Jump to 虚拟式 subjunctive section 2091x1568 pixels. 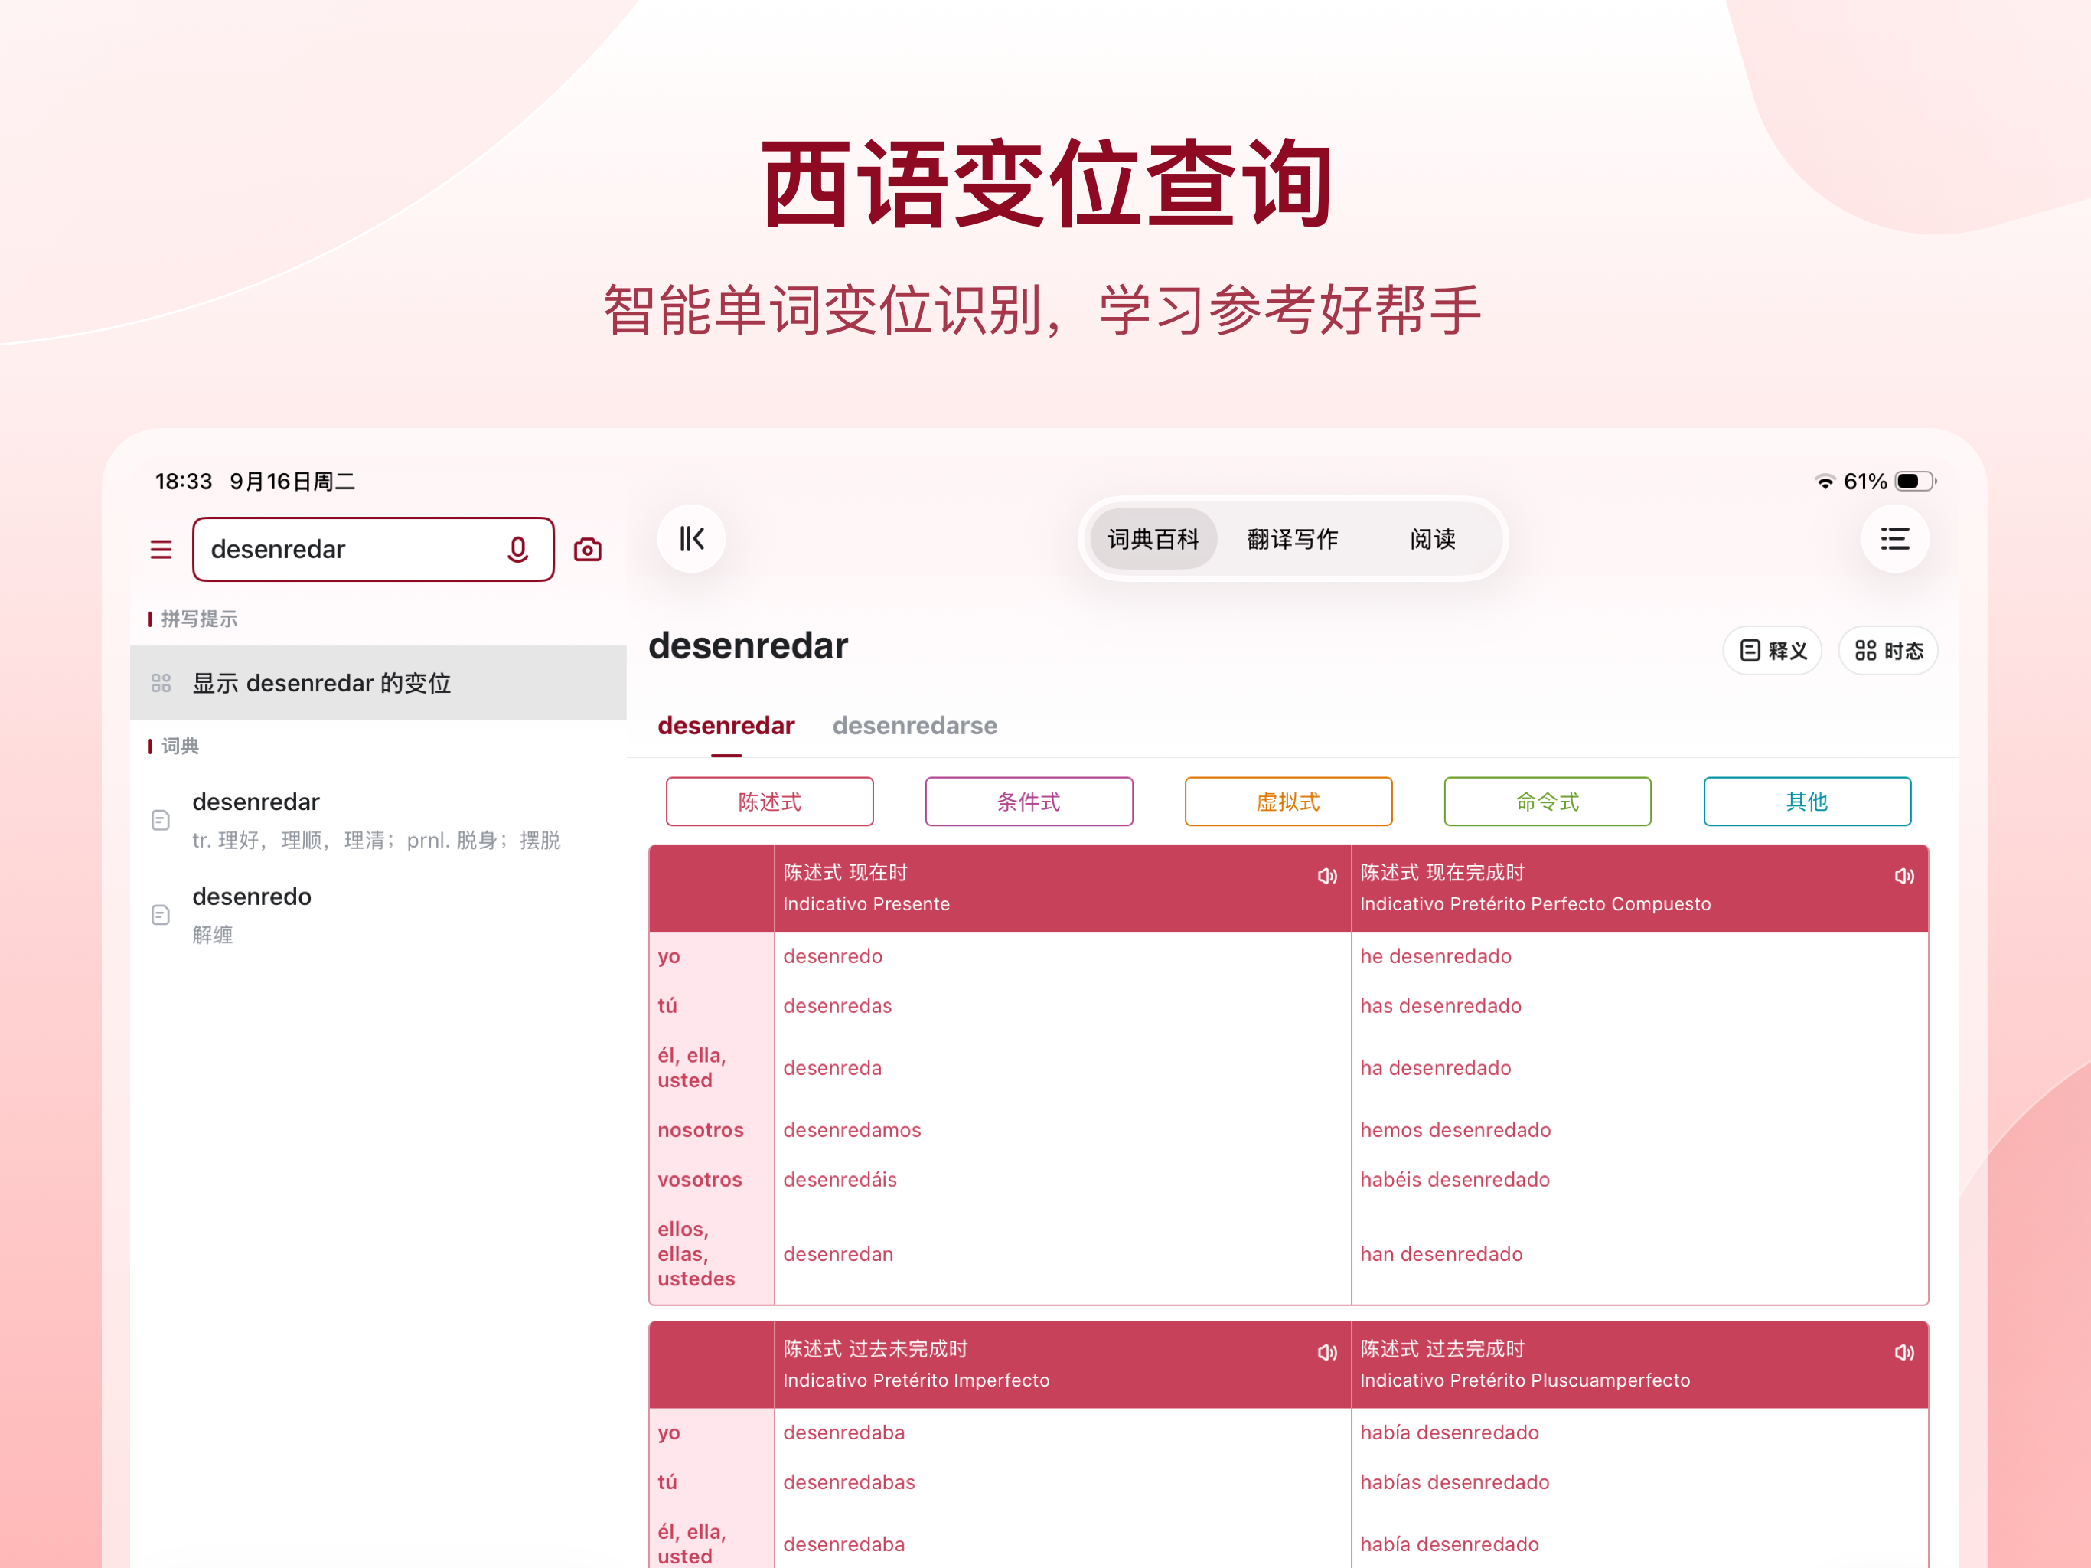coord(1288,802)
